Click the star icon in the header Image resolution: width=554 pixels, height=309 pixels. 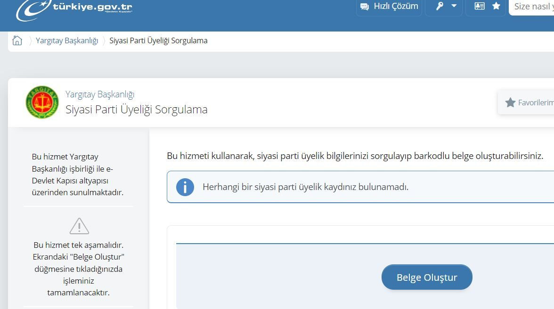pos(496,6)
